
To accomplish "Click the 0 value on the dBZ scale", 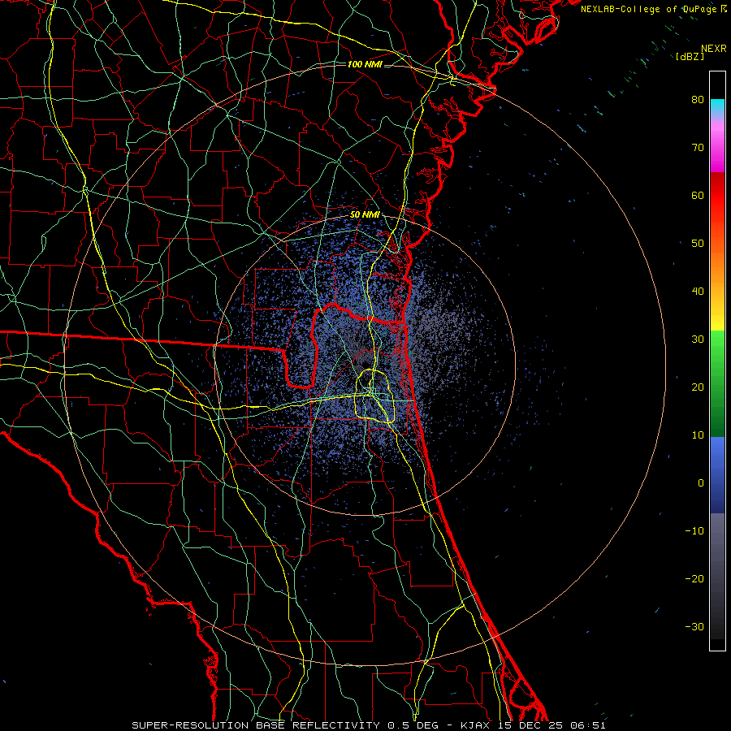I will click(x=701, y=483).
